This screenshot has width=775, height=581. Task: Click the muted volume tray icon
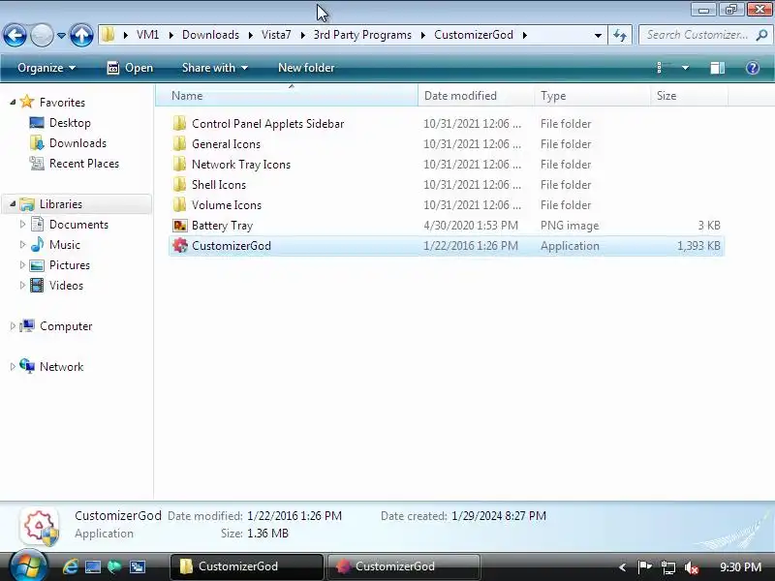tap(692, 567)
